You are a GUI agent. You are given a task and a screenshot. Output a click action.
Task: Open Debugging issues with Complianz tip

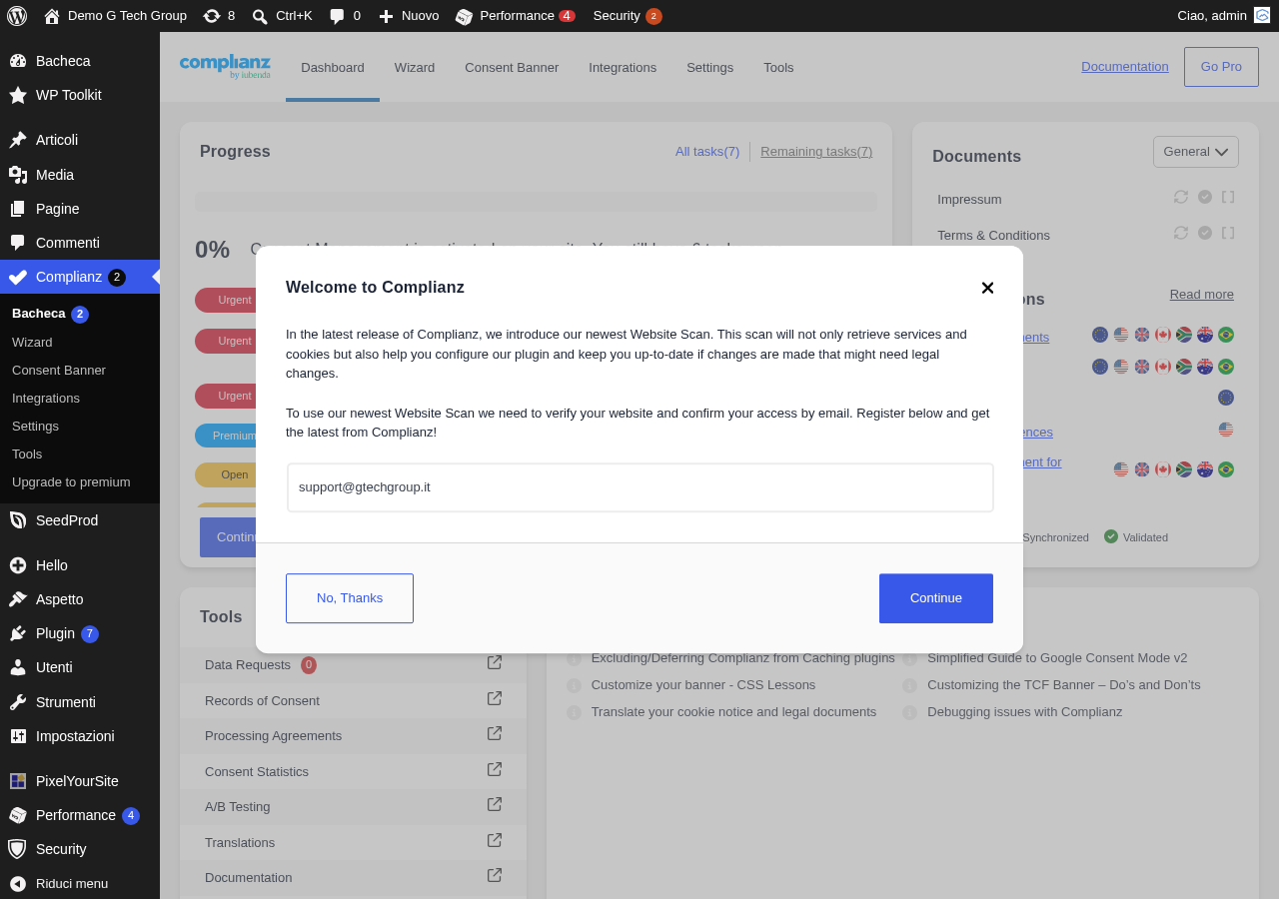1024,712
